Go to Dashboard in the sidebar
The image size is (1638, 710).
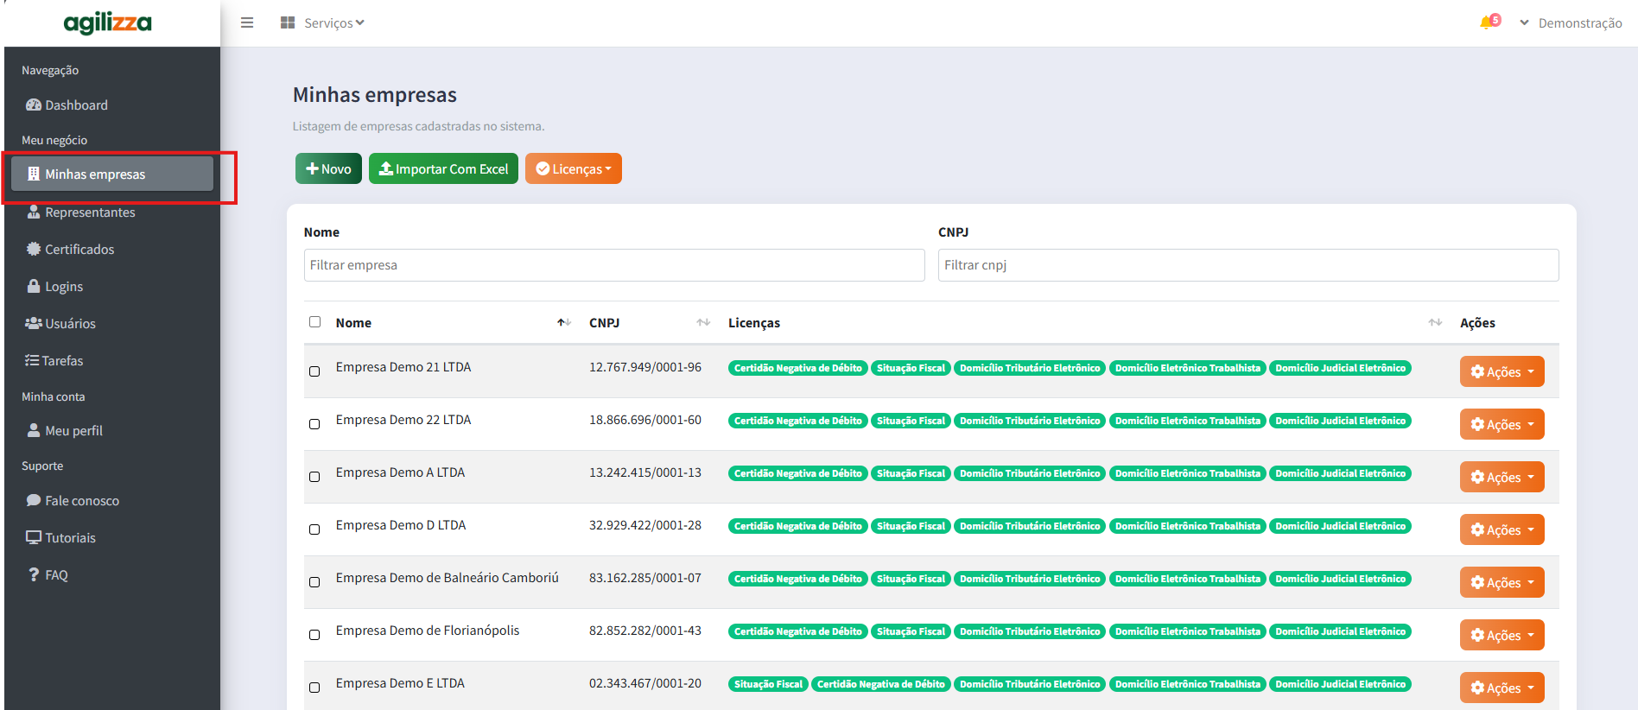[x=76, y=105]
